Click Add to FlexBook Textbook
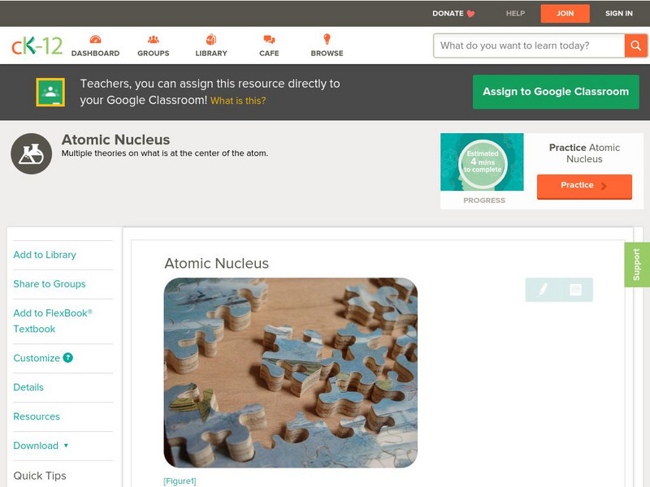Screen dimensions: 650x487 (53, 321)
